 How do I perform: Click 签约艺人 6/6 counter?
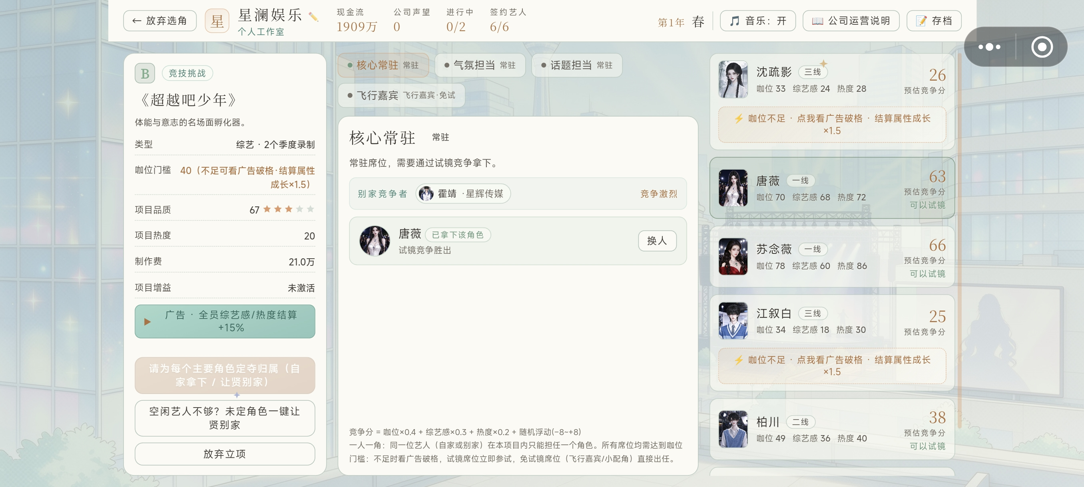click(508, 21)
